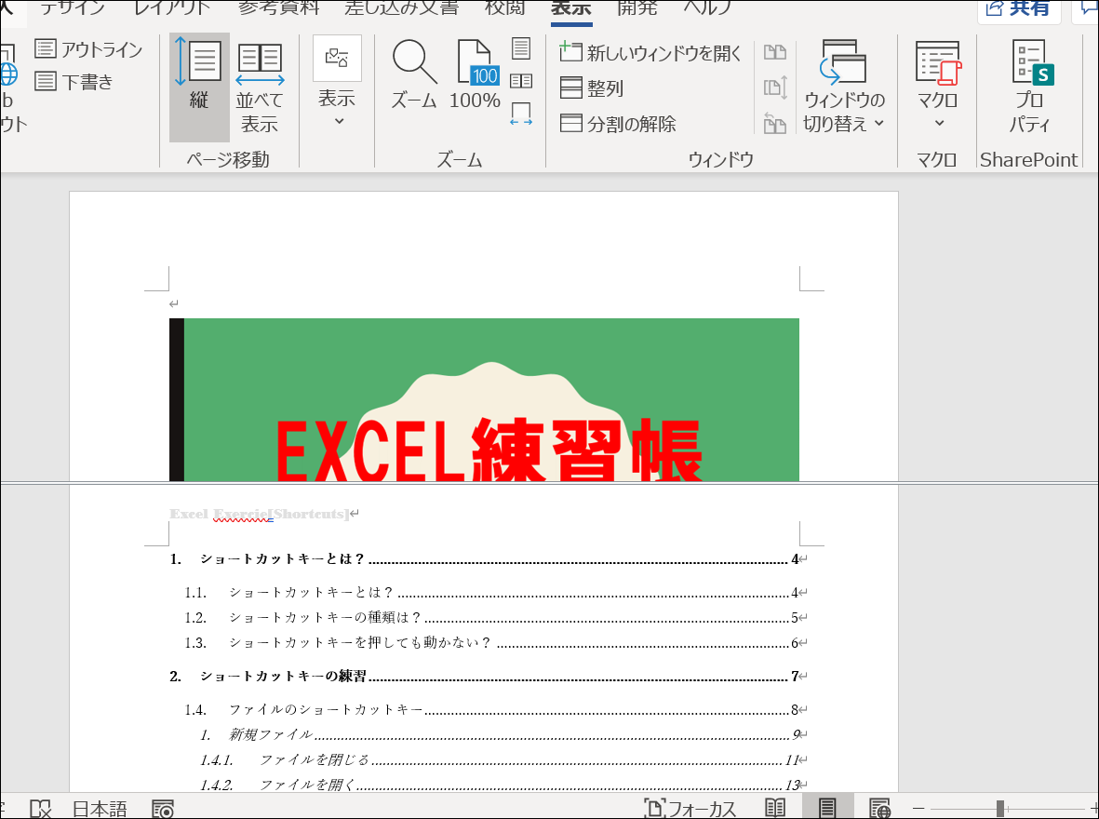Toggle synchronous scrolling icon

coord(774,87)
